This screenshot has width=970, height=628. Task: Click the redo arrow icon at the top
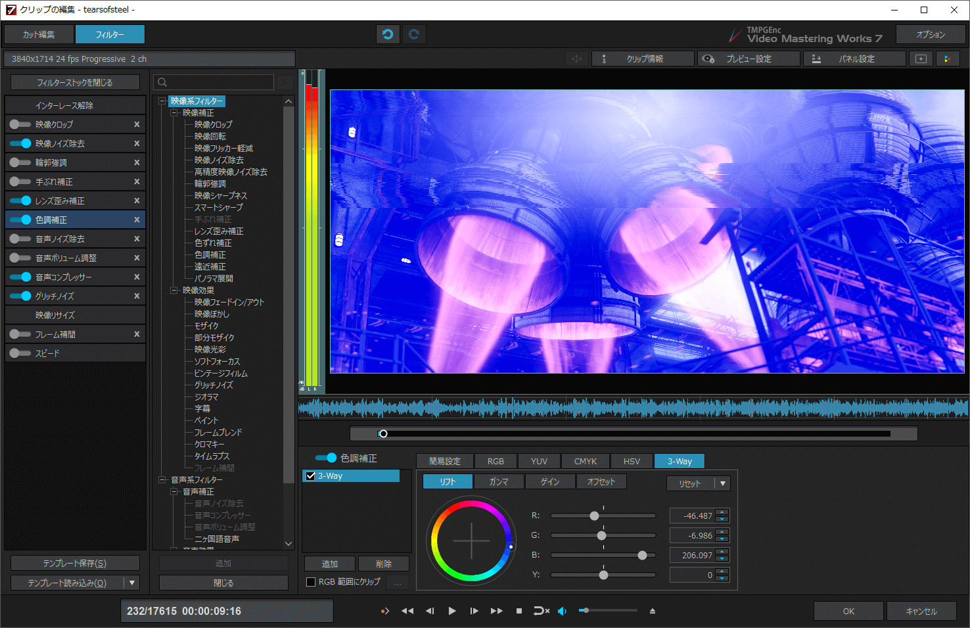point(414,34)
